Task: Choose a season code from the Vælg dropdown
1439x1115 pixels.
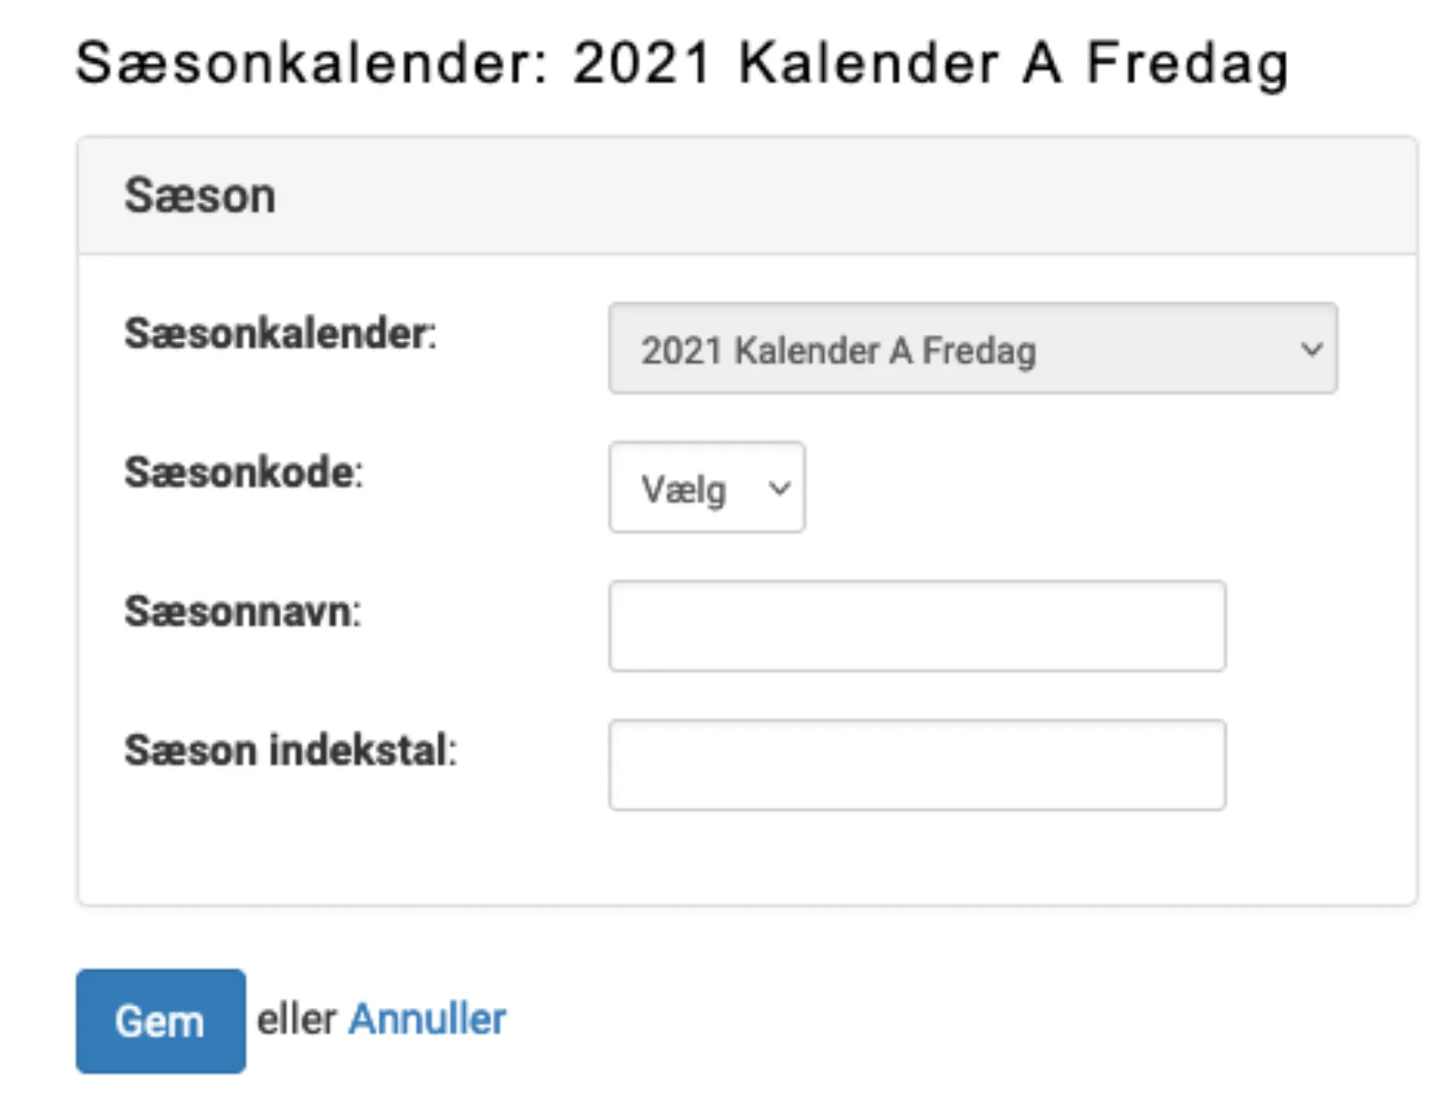Action: 706,488
